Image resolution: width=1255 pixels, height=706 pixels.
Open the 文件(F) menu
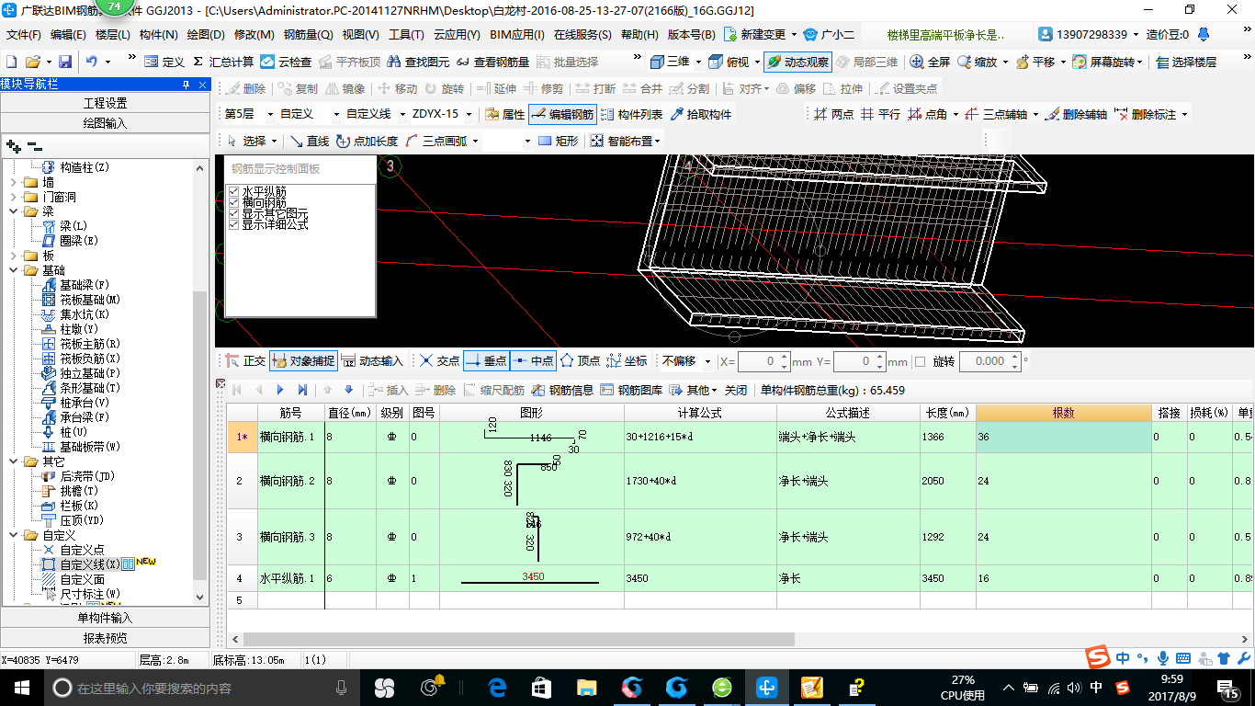click(x=23, y=35)
